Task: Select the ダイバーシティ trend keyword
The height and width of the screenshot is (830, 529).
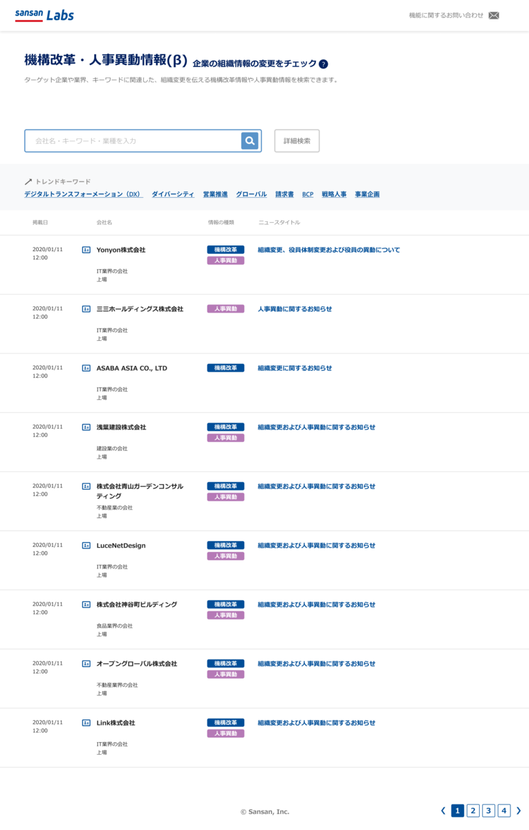Action: [173, 194]
